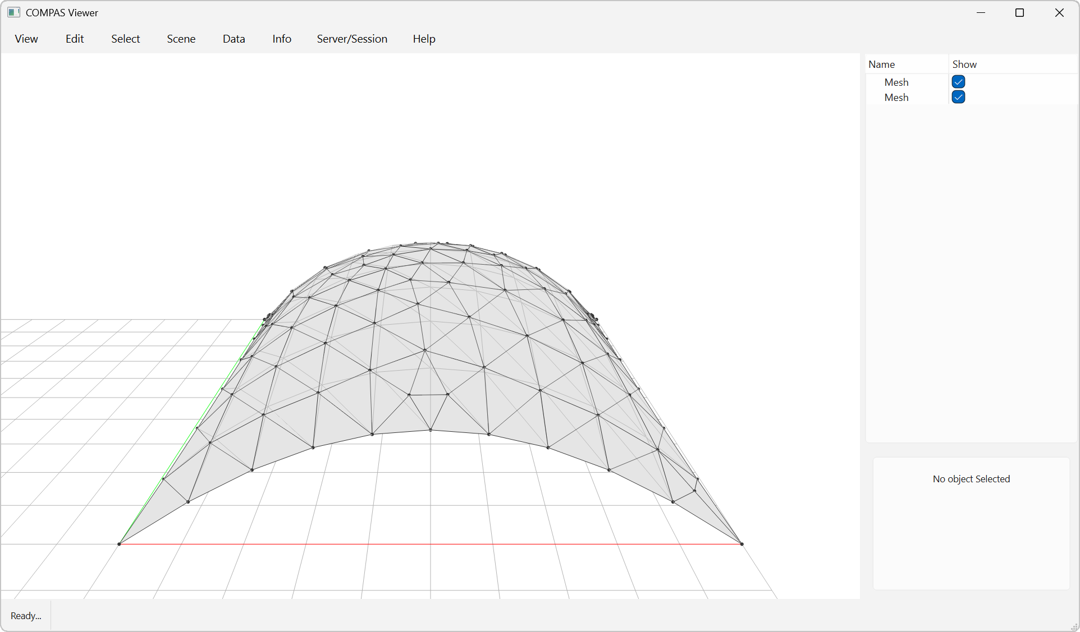This screenshot has width=1080, height=632.
Task: Click the COMPAS Viewer app icon
Action: 14,12
